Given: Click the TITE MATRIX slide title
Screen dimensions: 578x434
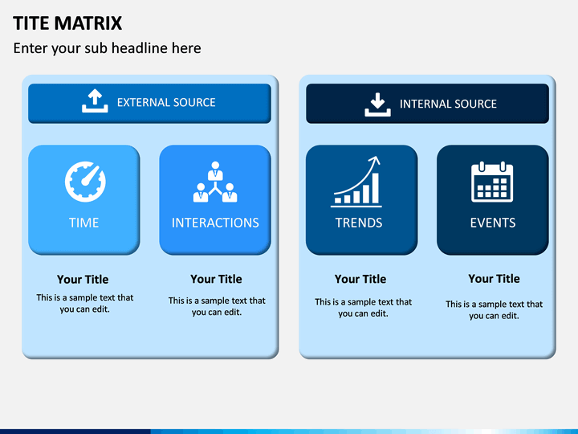Looking at the screenshot, I should [67, 23].
